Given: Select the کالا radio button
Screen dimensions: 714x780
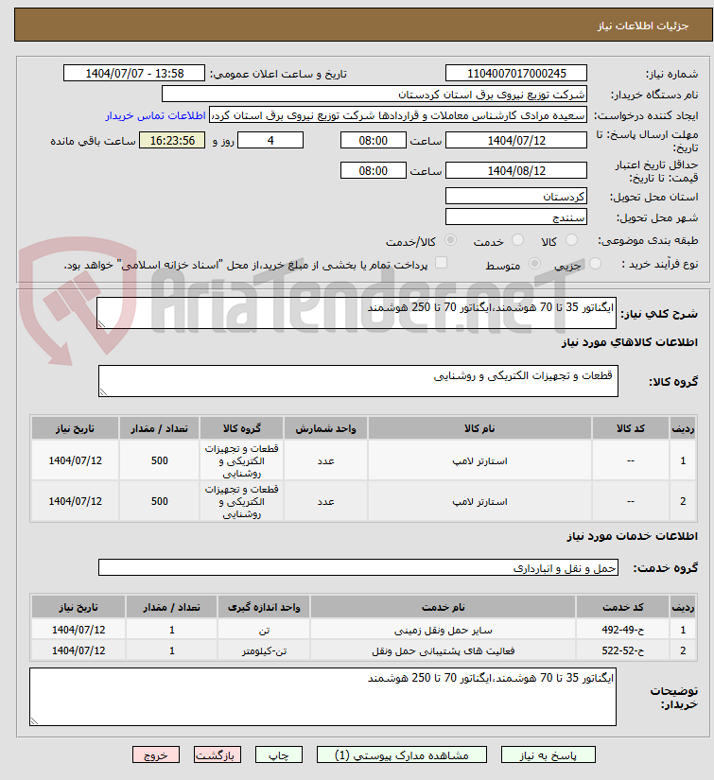Looking at the screenshot, I should pyautogui.click(x=572, y=240).
